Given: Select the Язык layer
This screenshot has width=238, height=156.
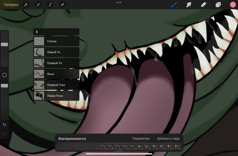Looking at the screenshot, I should pos(56,74).
